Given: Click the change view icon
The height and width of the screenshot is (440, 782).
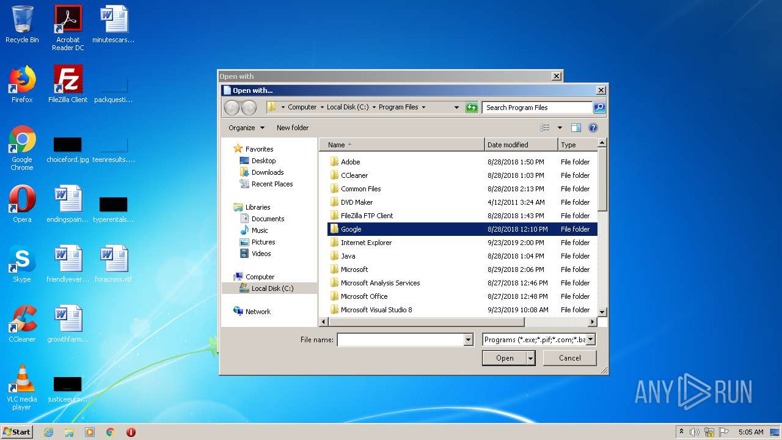Looking at the screenshot, I should (545, 128).
